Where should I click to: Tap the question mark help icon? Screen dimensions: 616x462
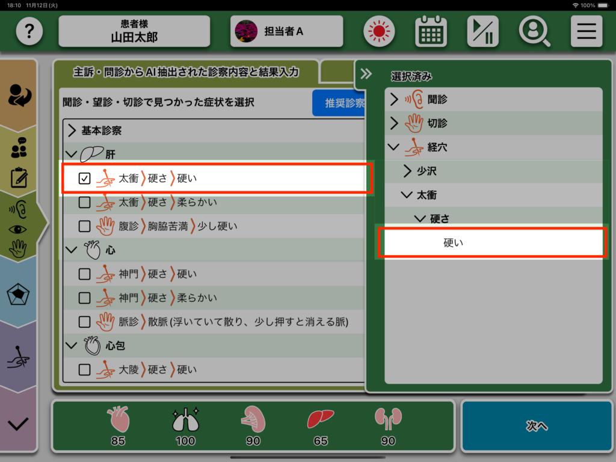pos(29,31)
